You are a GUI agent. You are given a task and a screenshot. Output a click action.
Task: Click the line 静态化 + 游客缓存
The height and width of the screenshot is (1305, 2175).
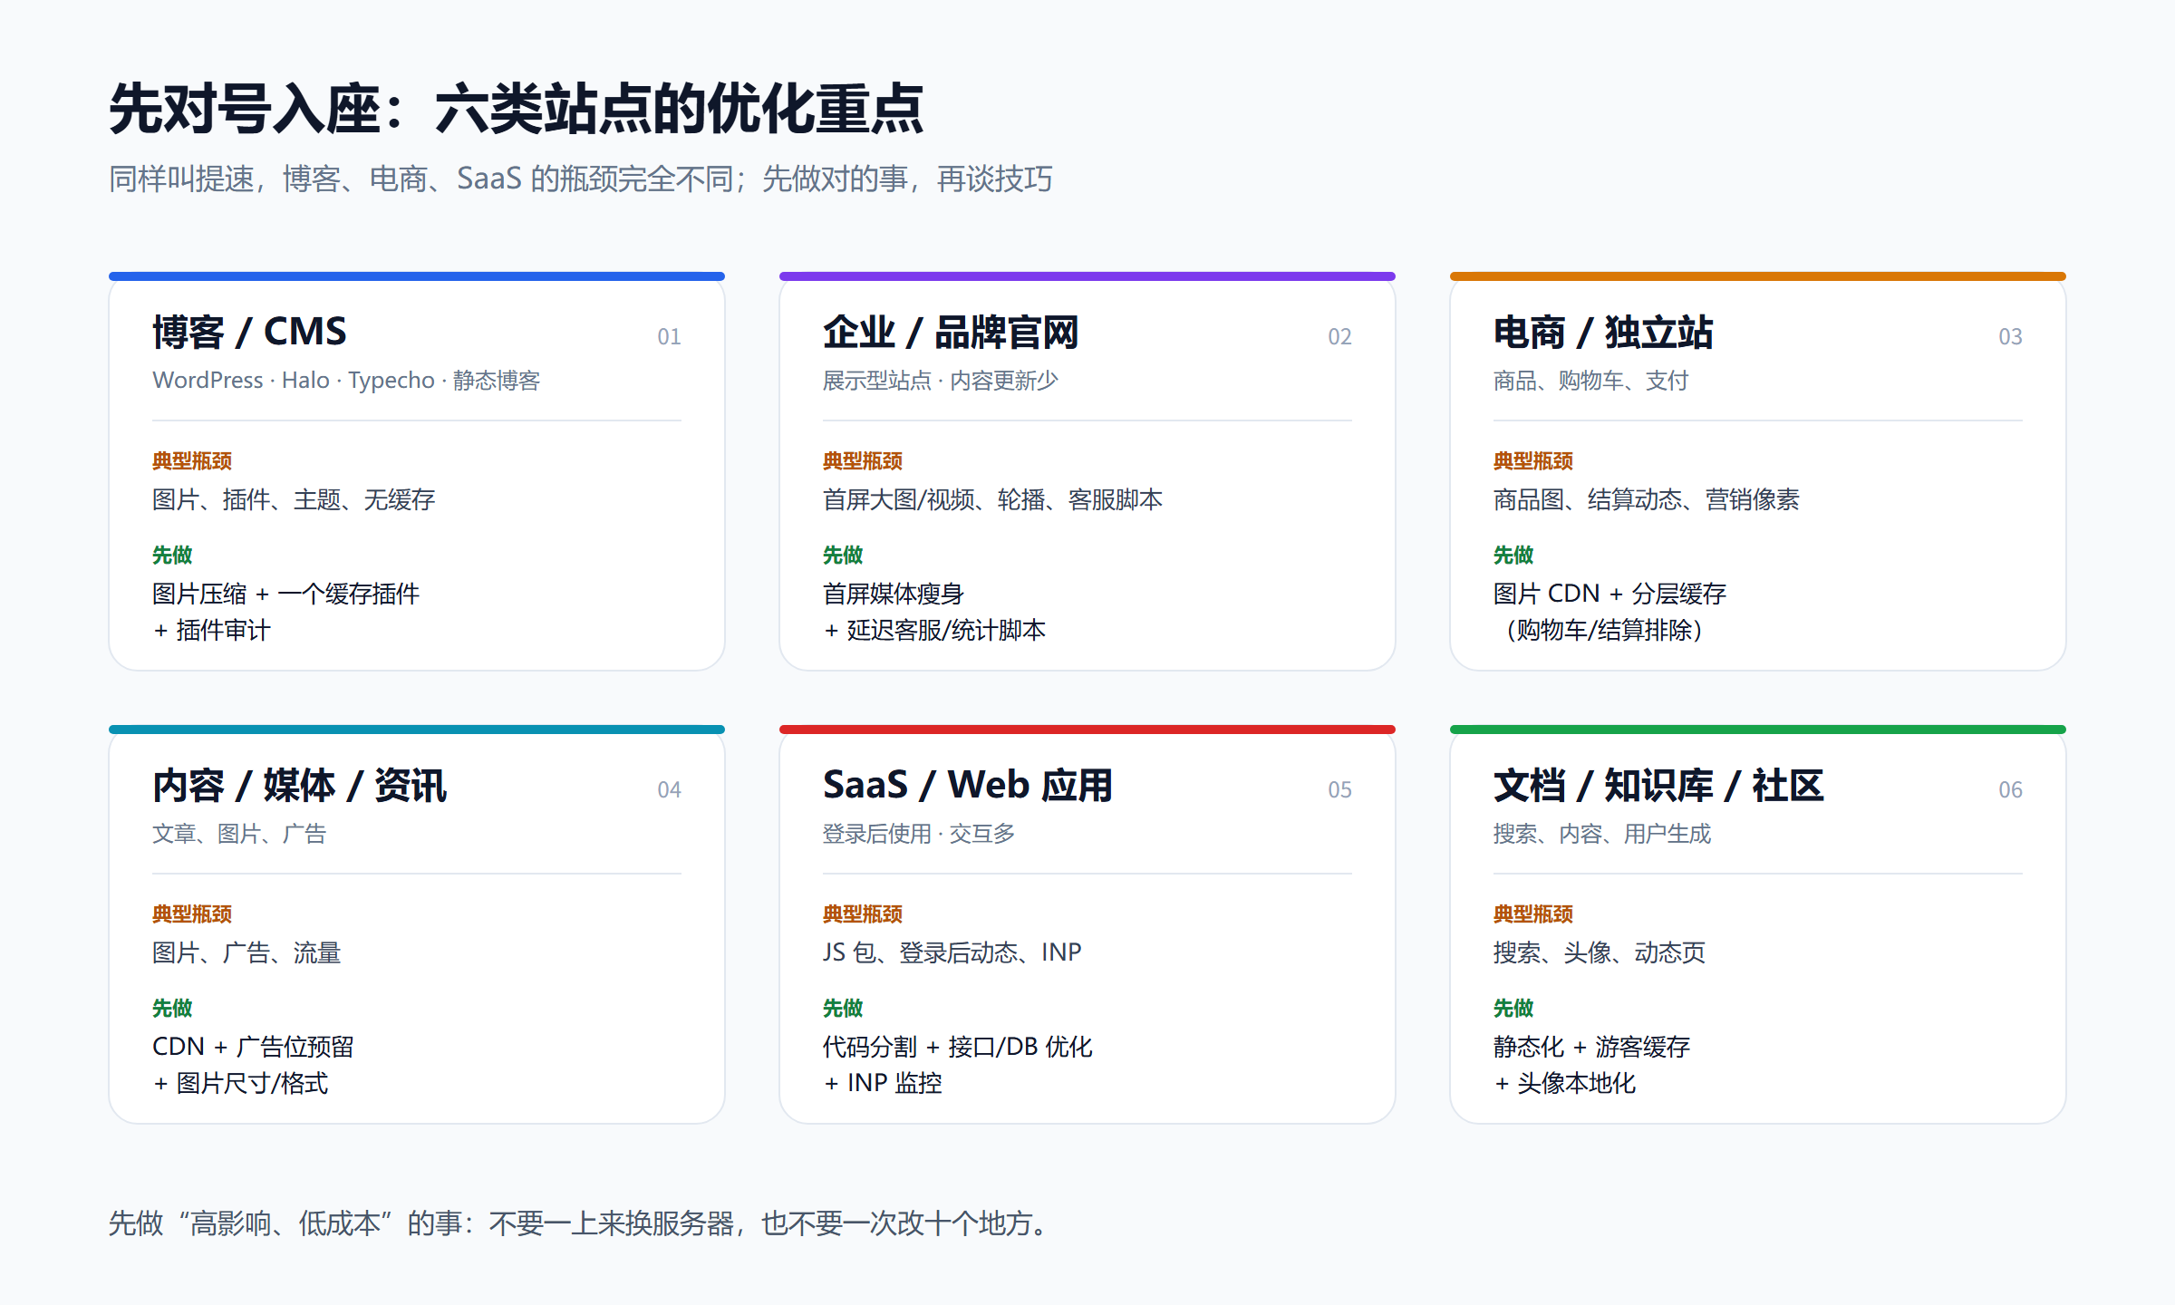1591,1047
